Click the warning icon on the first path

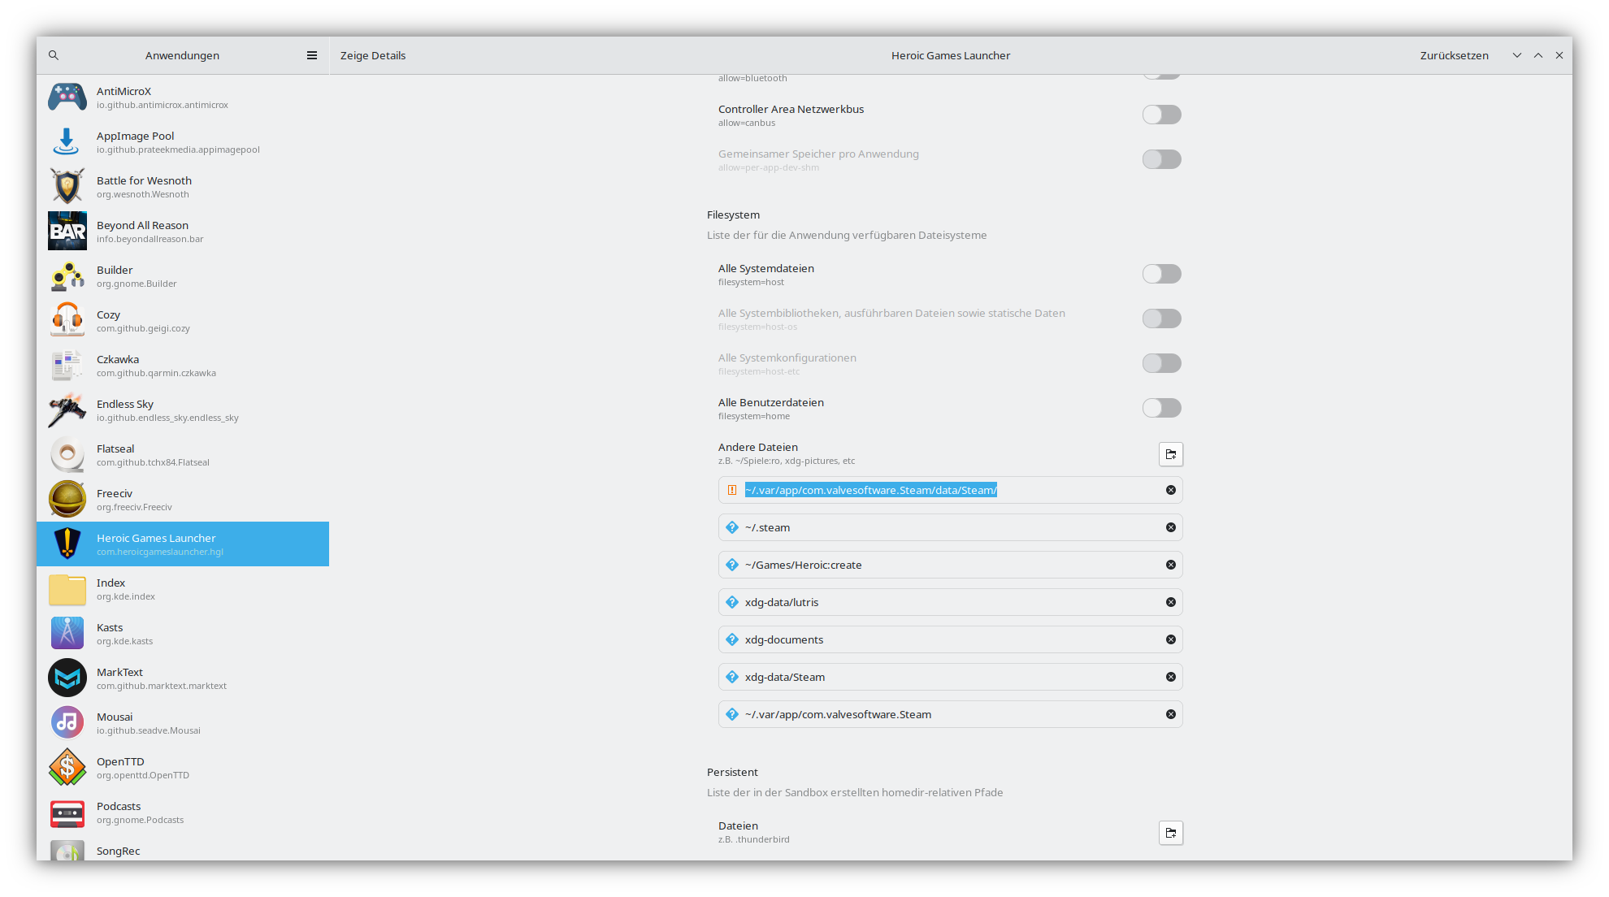coord(732,490)
